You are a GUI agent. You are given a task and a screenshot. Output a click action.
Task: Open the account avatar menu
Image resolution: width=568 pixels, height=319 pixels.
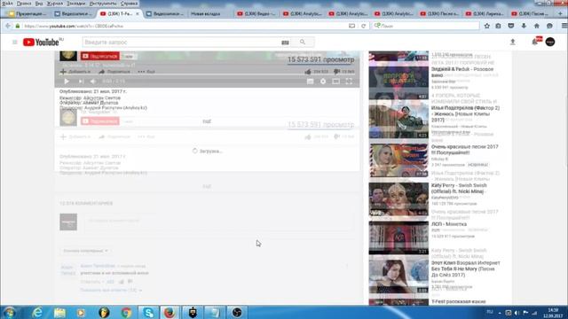[550, 42]
